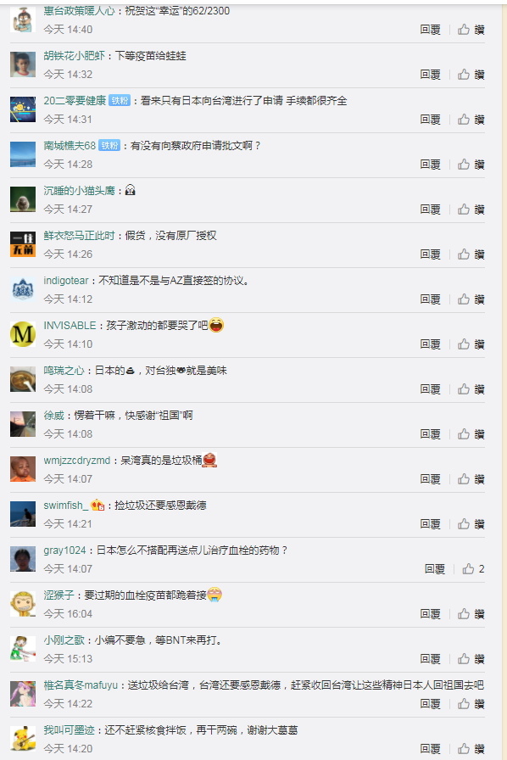Click the 铁粉 badge next to 南城樵夫68
Image resolution: width=507 pixels, height=760 pixels.
[x=109, y=146]
